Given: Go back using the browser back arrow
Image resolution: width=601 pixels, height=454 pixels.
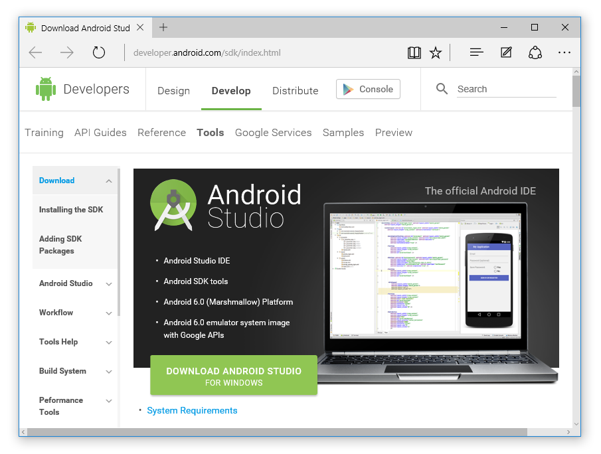Looking at the screenshot, I should coord(35,52).
